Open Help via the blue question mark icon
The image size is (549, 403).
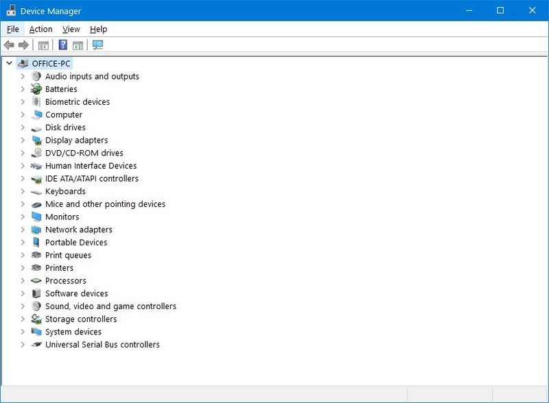tap(62, 45)
